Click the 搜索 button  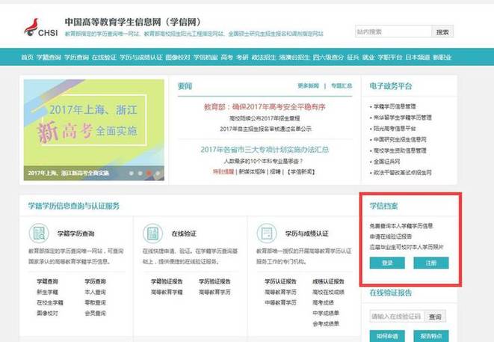(x=442, y=31)
